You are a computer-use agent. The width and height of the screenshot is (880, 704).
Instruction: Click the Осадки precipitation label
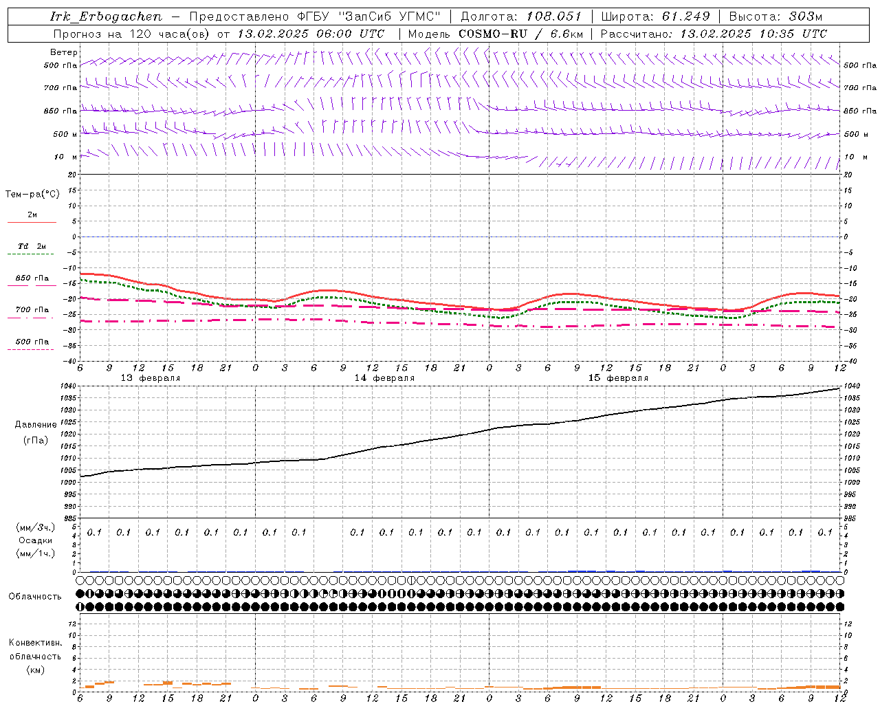click(35, 540)
